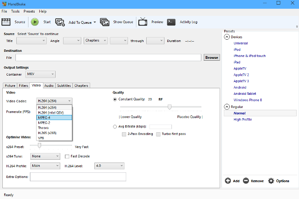299x199 pixels.
Task: Click the Preview television icon
Action: click(142, 21)
